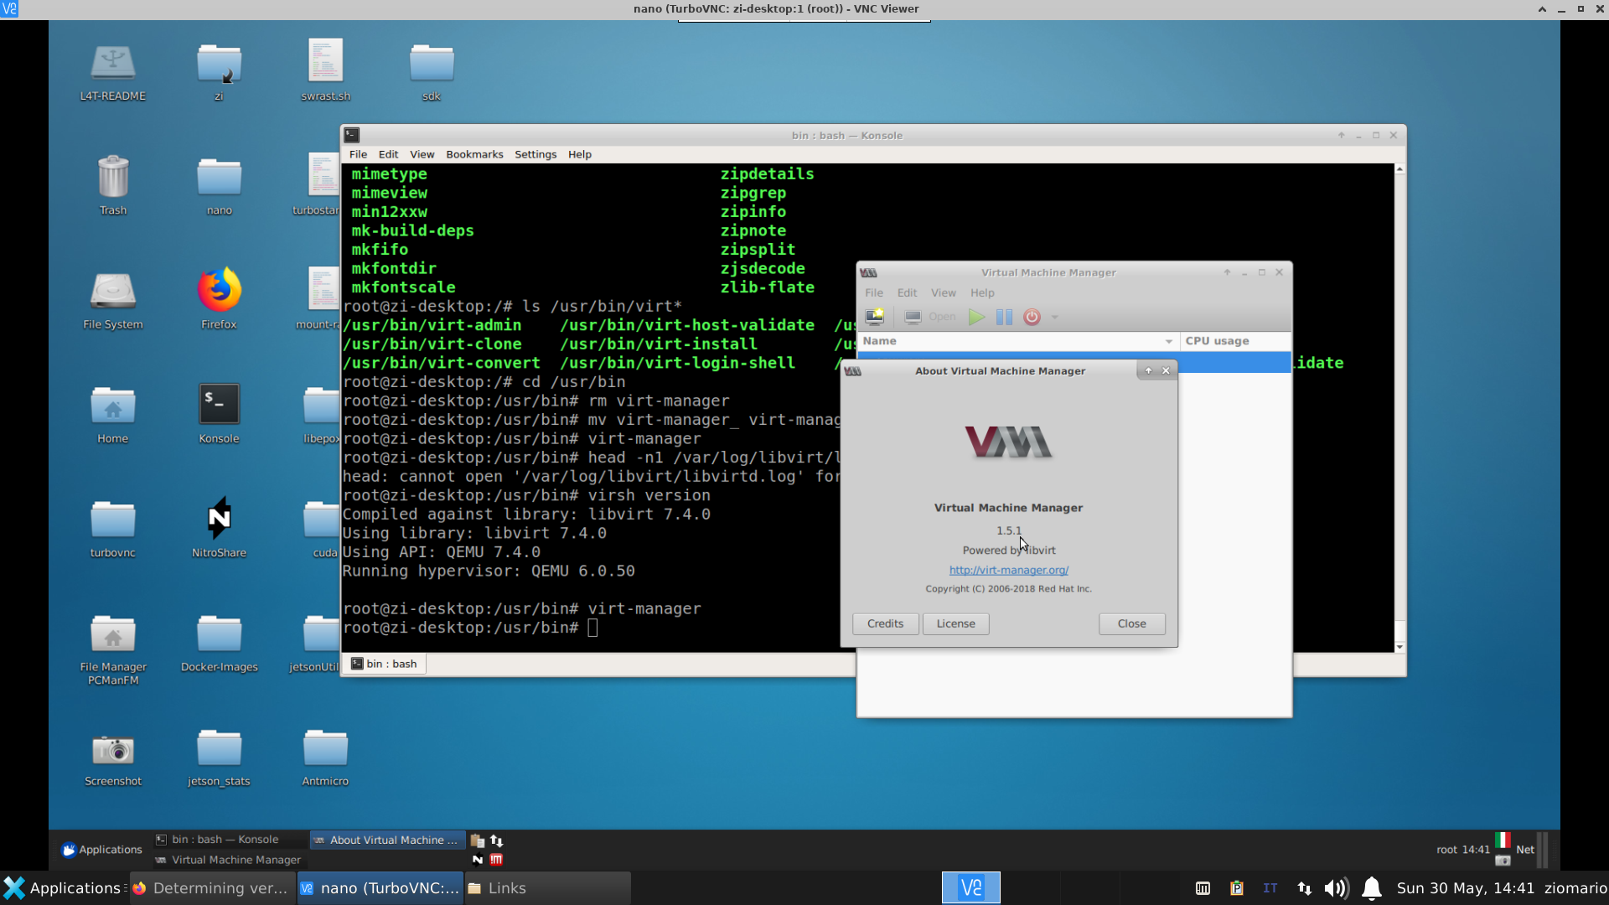Select the jetson_stats folder icon
This screenshot has height=905, width=1609.
click(219, 759)
